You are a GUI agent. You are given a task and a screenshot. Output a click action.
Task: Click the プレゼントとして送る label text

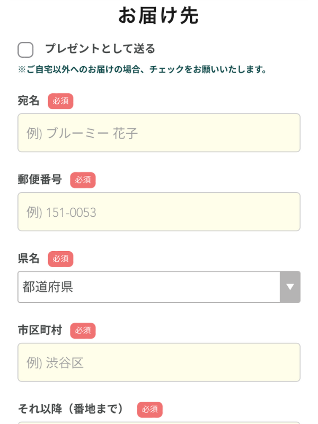click(x=100, y=49)
